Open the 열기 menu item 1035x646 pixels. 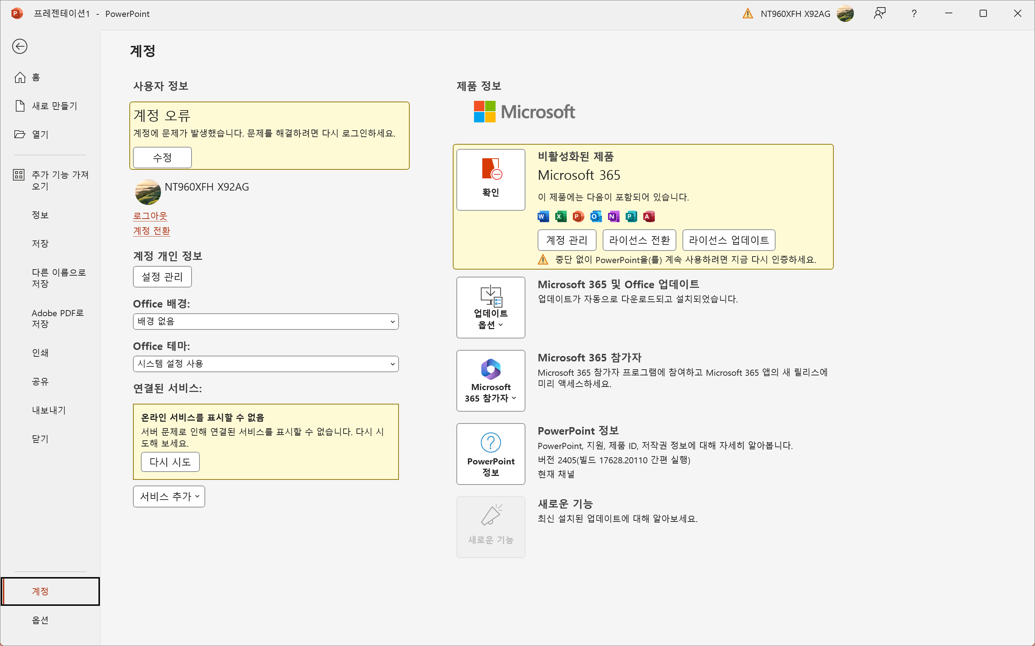pos(50,135)
